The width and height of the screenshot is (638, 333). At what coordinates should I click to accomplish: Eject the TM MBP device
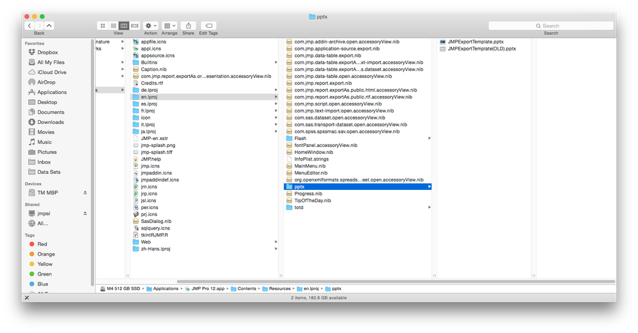[x=85, y=193]
